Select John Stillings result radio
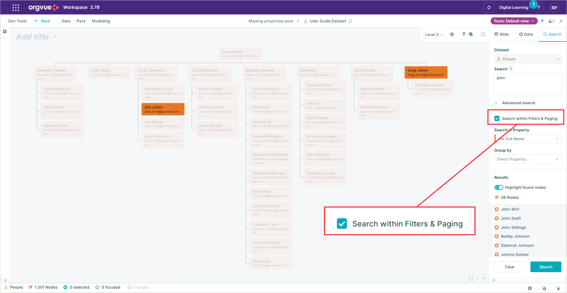 tap(496, 227)
